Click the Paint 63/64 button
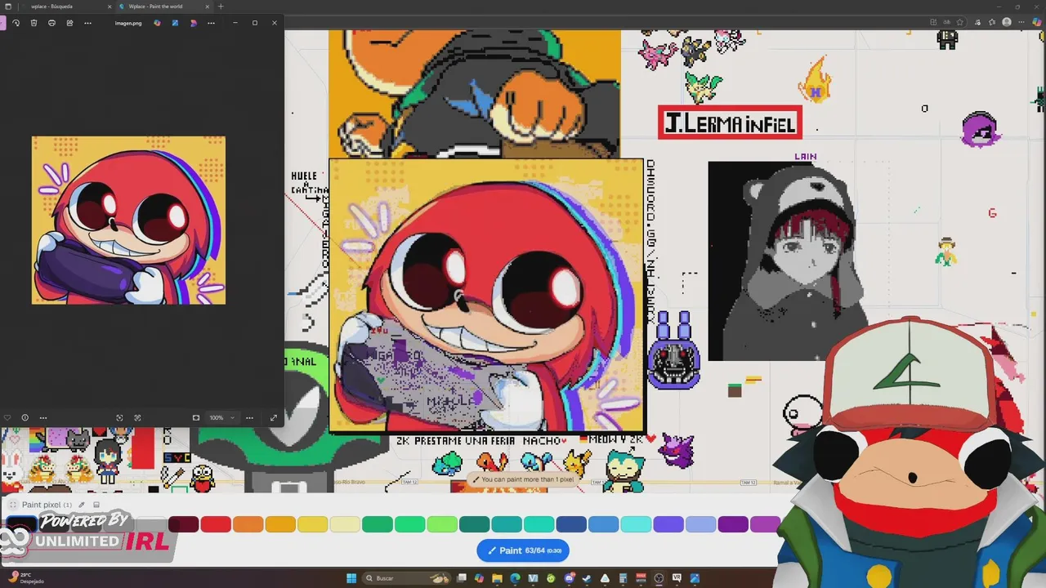1046x588 pixels. pos(523,550)
